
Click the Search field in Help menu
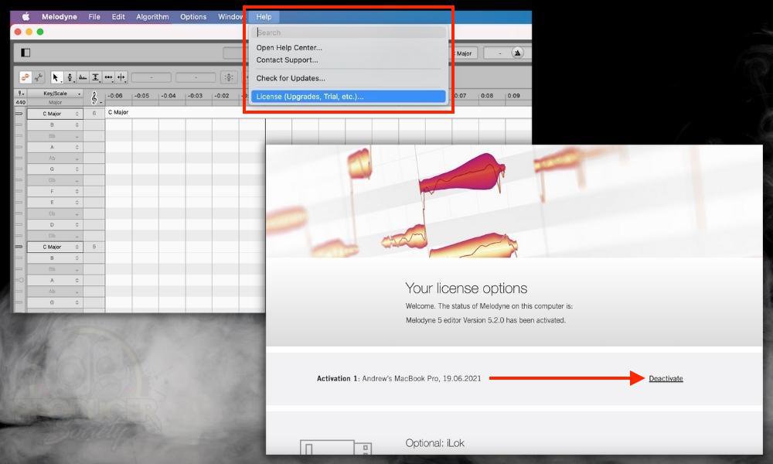pos(349,32)
